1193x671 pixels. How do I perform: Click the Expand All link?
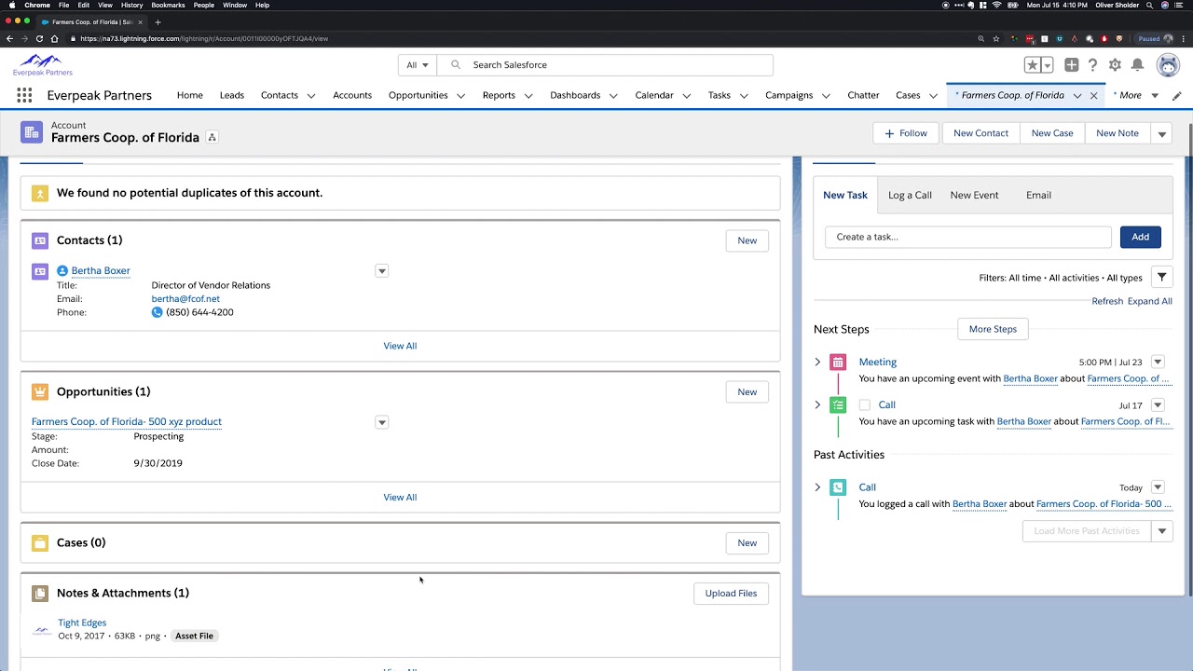[x=1150, y=301]
